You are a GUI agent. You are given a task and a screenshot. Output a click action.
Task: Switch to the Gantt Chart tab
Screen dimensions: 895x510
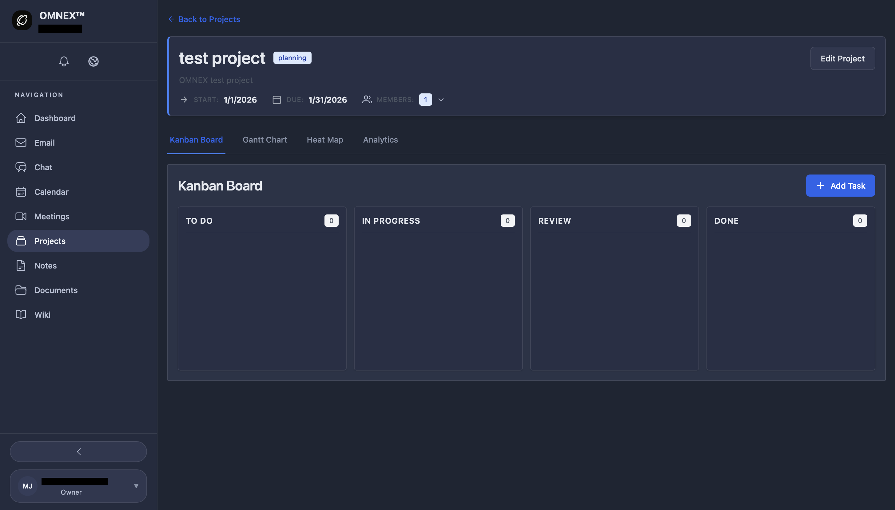[265, 140]
